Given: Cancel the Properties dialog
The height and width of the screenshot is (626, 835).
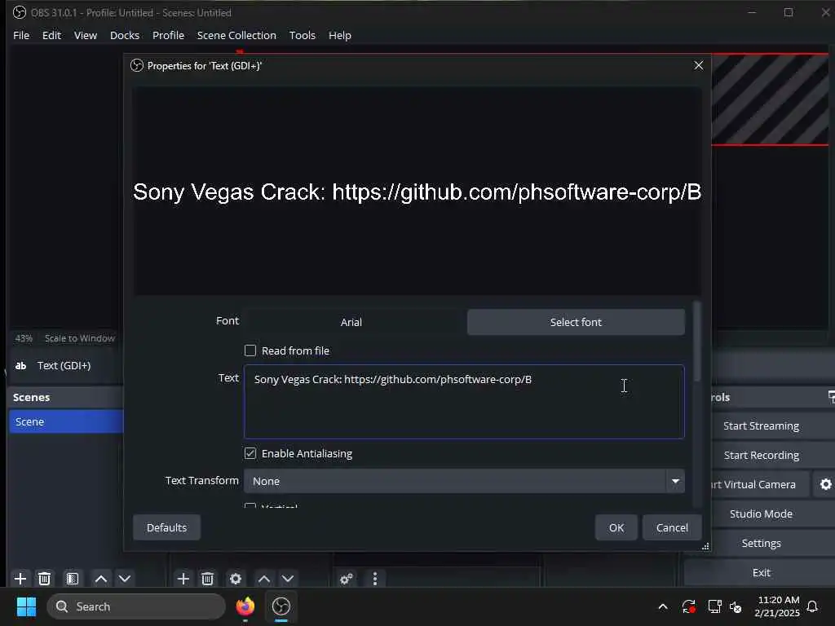Looking at the screenshot, I should point(672,527).
